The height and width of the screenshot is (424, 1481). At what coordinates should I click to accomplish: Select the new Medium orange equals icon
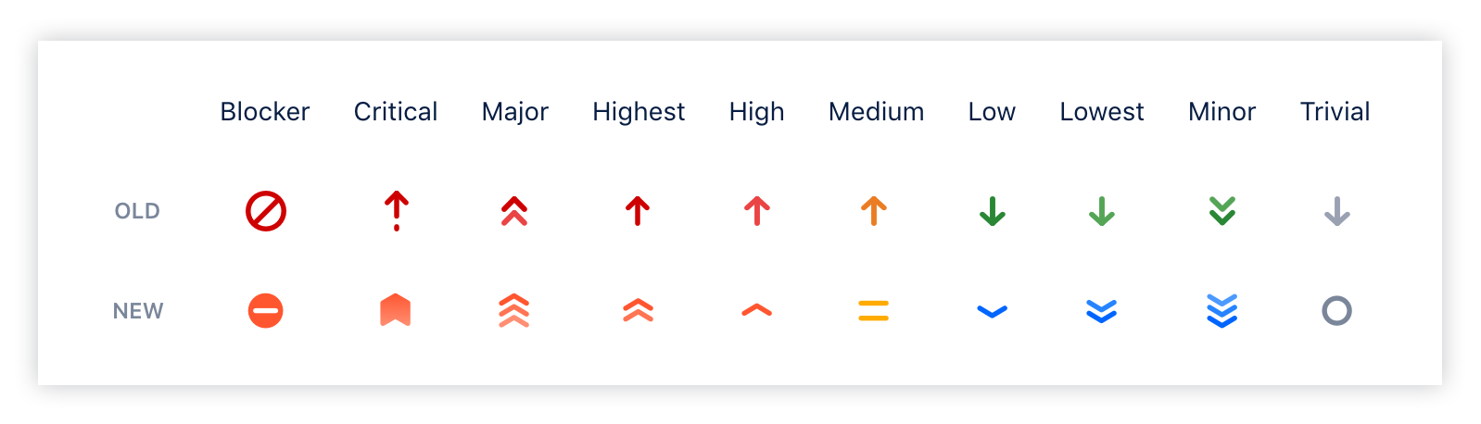pos(874,310)
